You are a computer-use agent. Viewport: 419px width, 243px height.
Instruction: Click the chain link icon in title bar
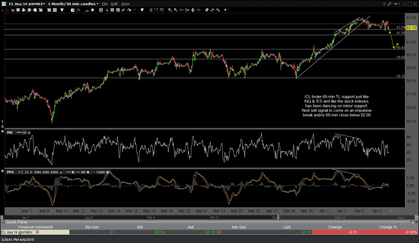[x=390, y=4]
